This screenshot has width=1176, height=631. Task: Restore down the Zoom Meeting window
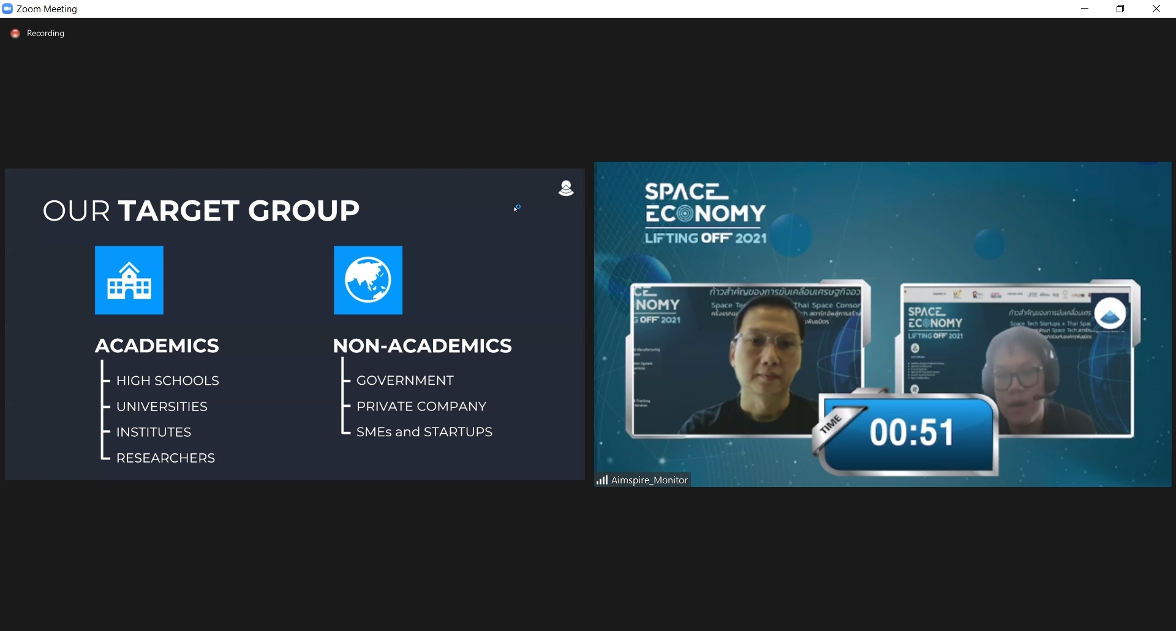pos(1120,9)
